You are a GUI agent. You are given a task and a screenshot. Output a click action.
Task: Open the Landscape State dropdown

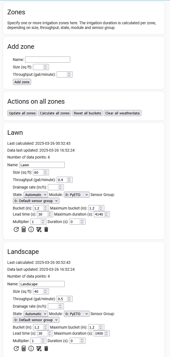click(36, 314)
